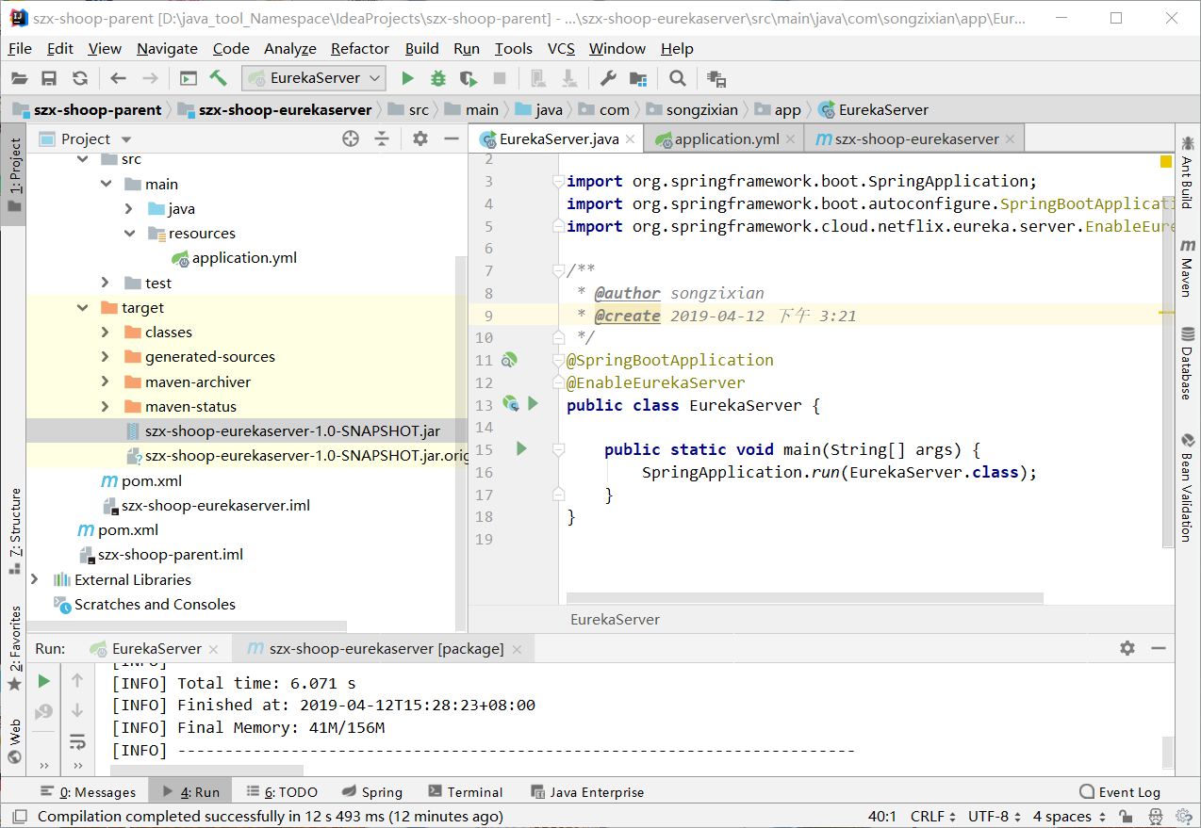The image size is (1201, 828).
Task: Click the tool window toggle icon in status bar corner
Action: [19, 817]
